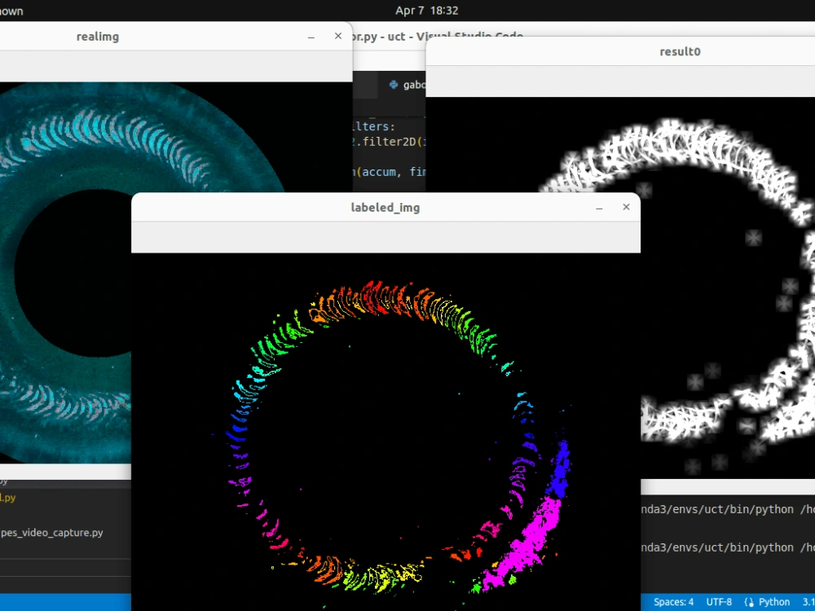Click Python icon in the status bar
Screen dimensions: 815x611
tap(749, 602)
